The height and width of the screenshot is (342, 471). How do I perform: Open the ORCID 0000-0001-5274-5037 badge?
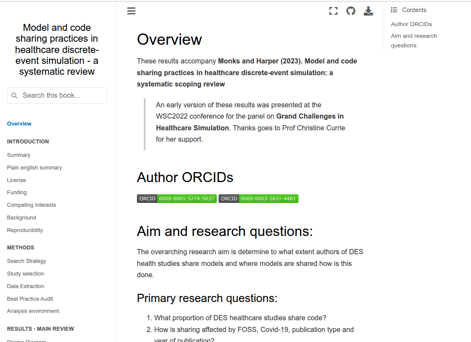click(x=177, y=199)
